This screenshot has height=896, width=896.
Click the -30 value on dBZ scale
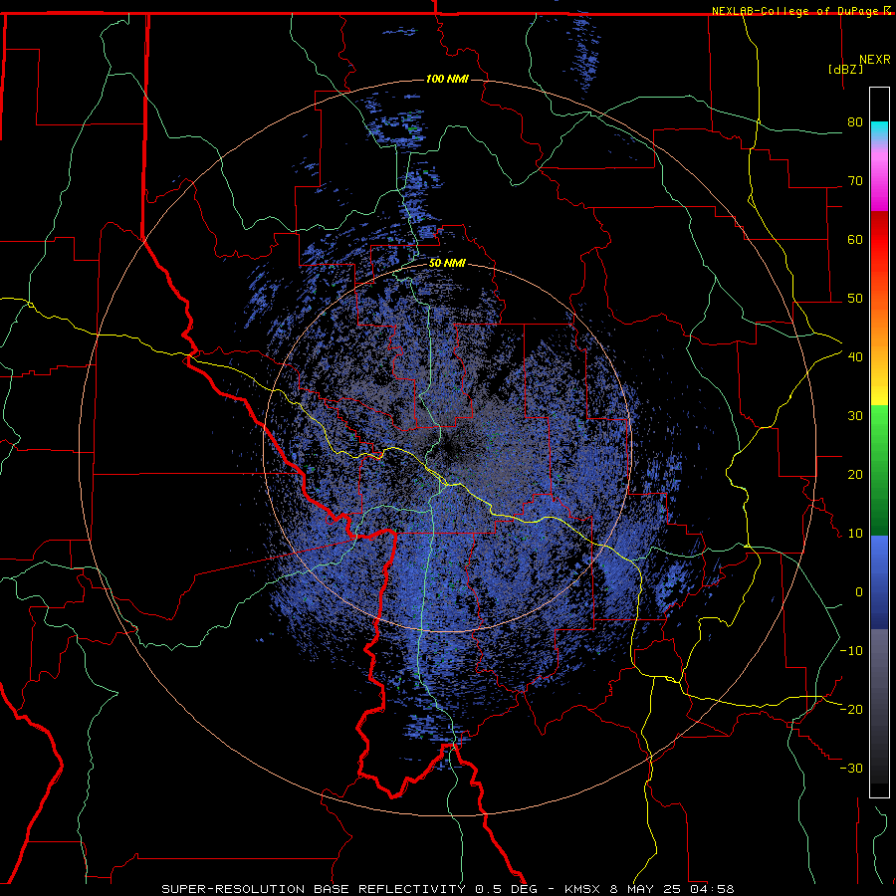point(851,769)
